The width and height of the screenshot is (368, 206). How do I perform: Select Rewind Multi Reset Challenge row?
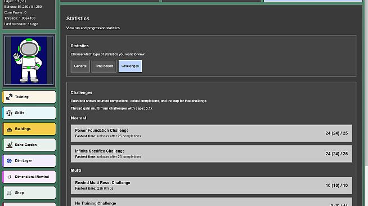click(x=211, y=185)
